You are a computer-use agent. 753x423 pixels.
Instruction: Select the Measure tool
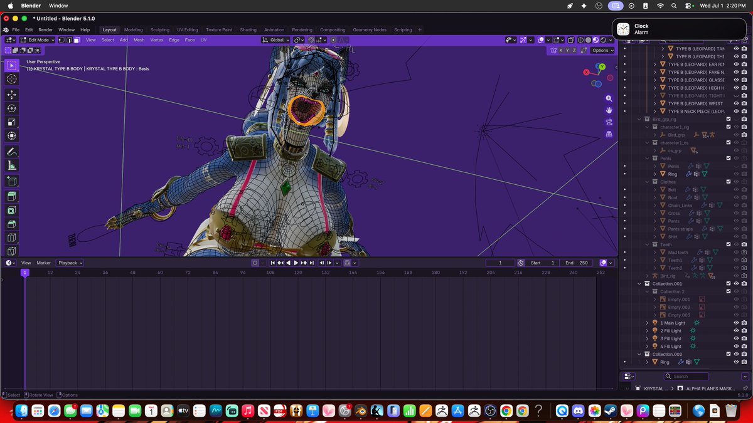click(x=12, y=165)
